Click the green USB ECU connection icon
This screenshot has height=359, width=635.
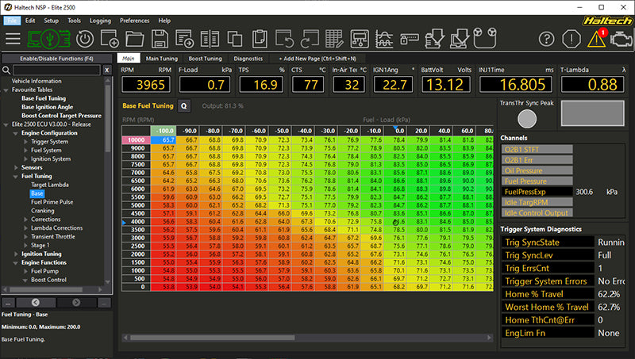(x=49, y=39)
